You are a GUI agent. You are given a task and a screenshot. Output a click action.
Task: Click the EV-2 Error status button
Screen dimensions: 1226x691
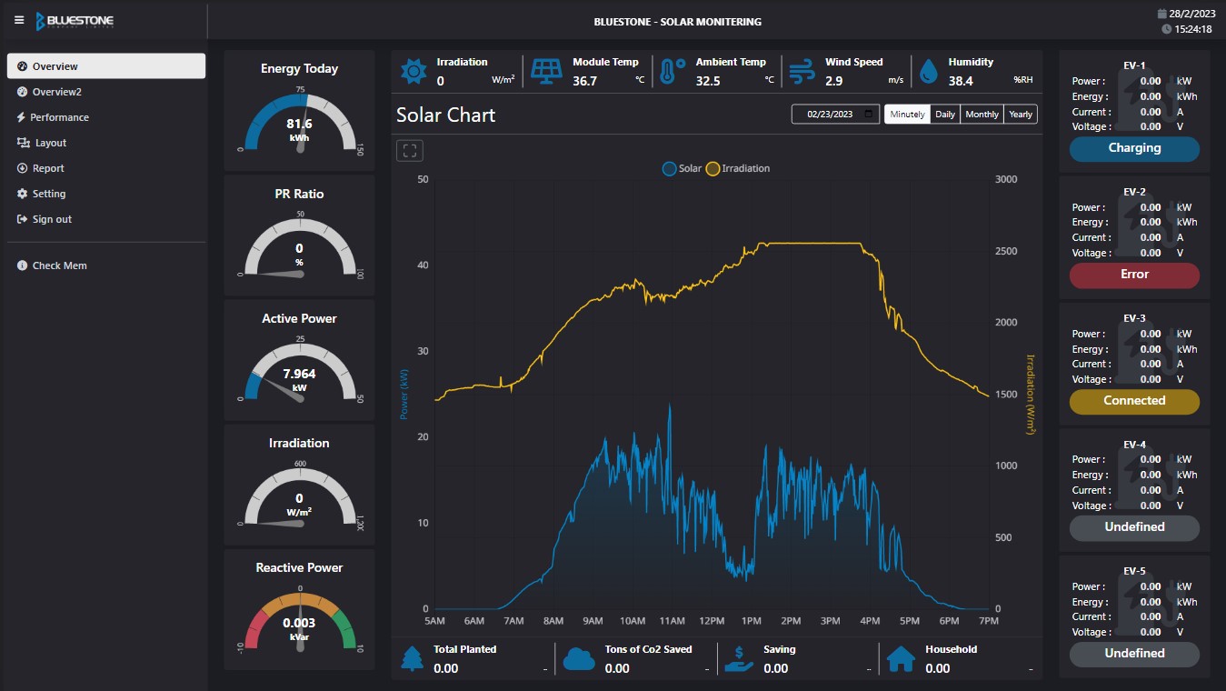click(1134, 275)
